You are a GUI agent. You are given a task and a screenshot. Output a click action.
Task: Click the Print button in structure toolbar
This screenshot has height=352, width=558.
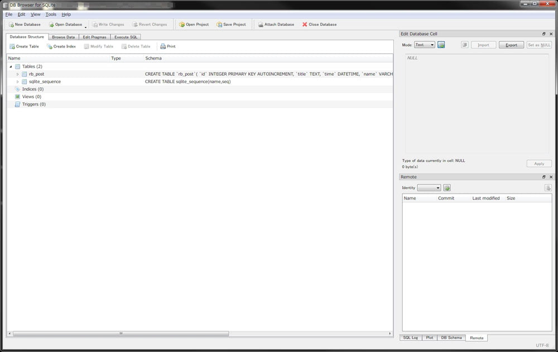(x=168, y=46)
